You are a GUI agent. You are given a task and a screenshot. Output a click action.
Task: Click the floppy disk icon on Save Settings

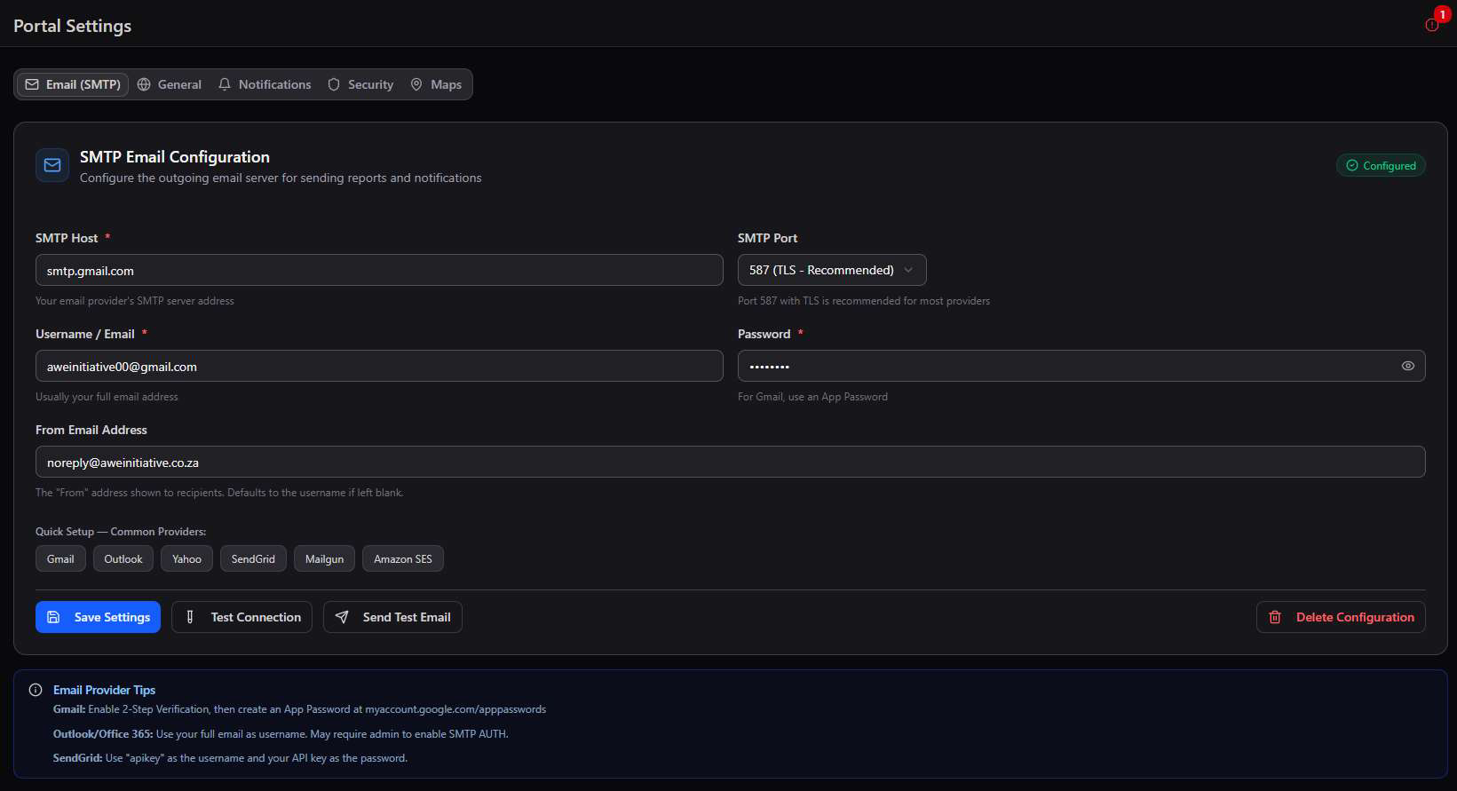pyautogui.click(x=53, y=617)
